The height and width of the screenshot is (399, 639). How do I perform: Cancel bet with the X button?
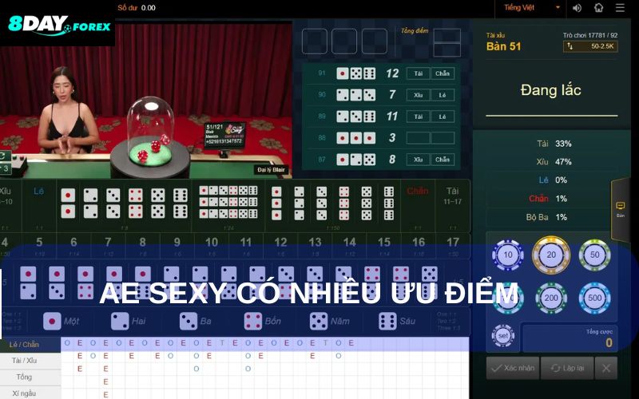pyautogui.click(x=606, y=368)
